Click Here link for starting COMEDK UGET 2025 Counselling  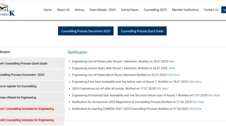[195, 109]
